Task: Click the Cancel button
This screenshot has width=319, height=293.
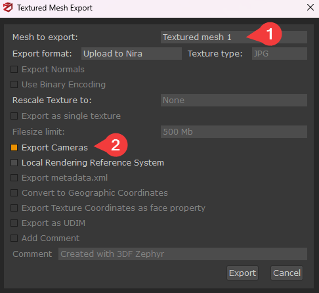Action: pyautogui.click(x=287, y=273)
